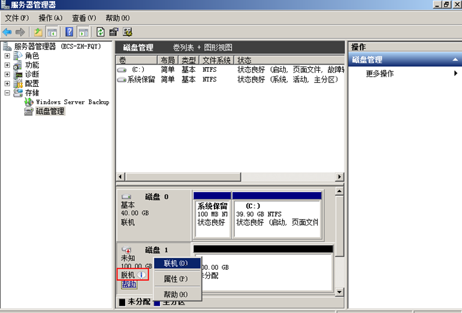The height and width of the screenshot is (313, 462).
Task: Click the 脱机 status text of disk 1
Action: 128,275
